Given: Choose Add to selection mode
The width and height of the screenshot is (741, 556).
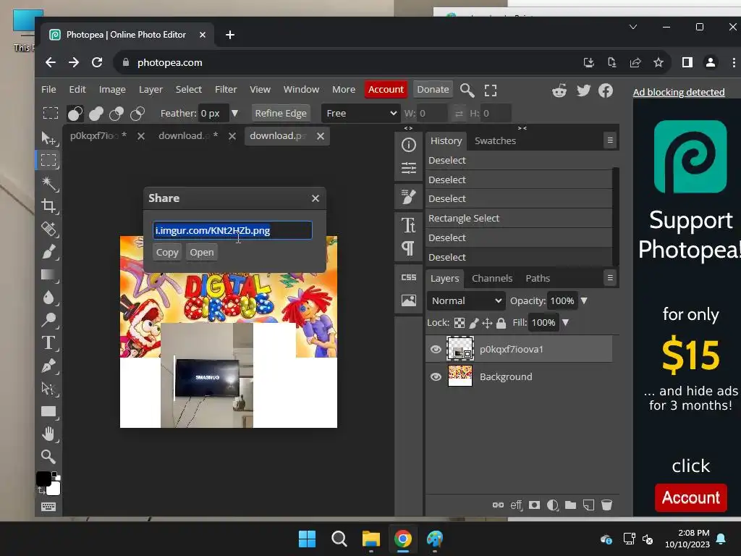Looking at the screenshot, I should pos(96,114).
